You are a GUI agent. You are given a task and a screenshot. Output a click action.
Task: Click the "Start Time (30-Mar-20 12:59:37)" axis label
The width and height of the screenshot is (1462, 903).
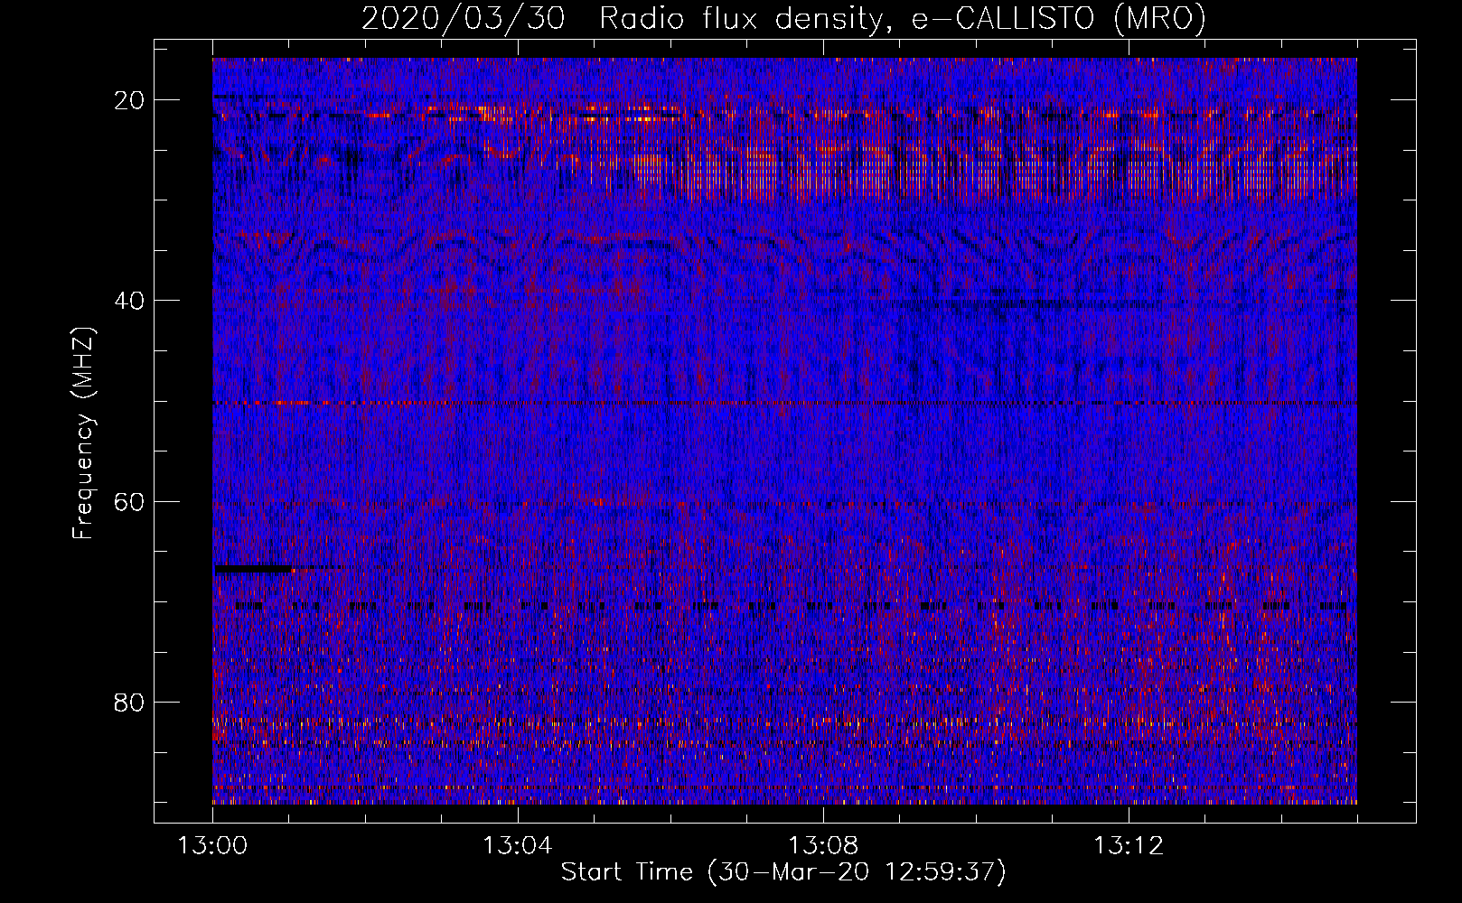pos(783,872)
